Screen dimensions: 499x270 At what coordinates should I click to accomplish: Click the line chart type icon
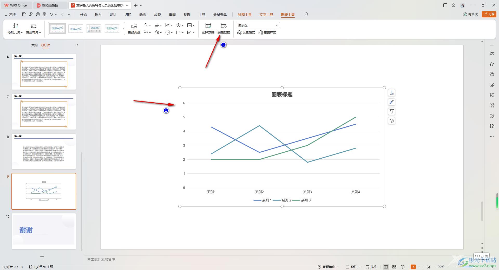(x=168, y=25)
